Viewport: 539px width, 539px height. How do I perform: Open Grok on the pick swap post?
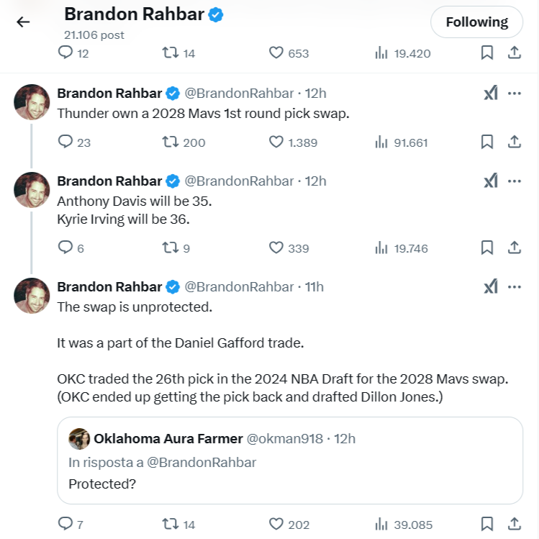(490, 93)
